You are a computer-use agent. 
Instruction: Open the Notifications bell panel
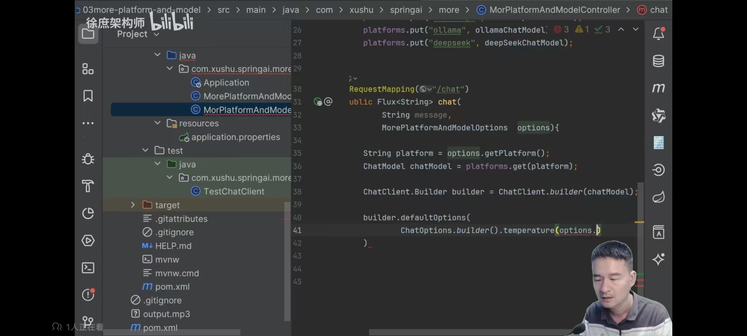click(659, 34)
